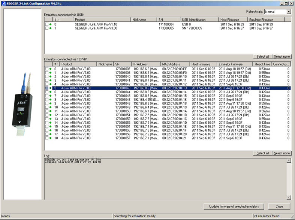Click reaction time 0.534ms

coord(264,69)
